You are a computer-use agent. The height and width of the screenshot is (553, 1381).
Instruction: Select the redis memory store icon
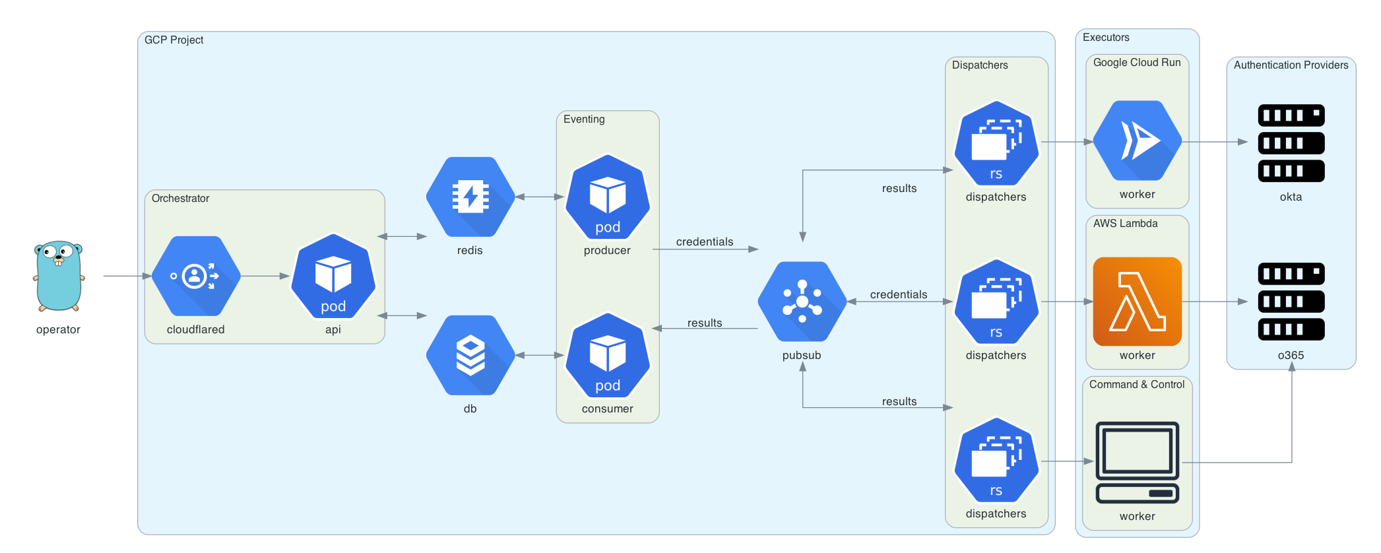tap(470, 197)
